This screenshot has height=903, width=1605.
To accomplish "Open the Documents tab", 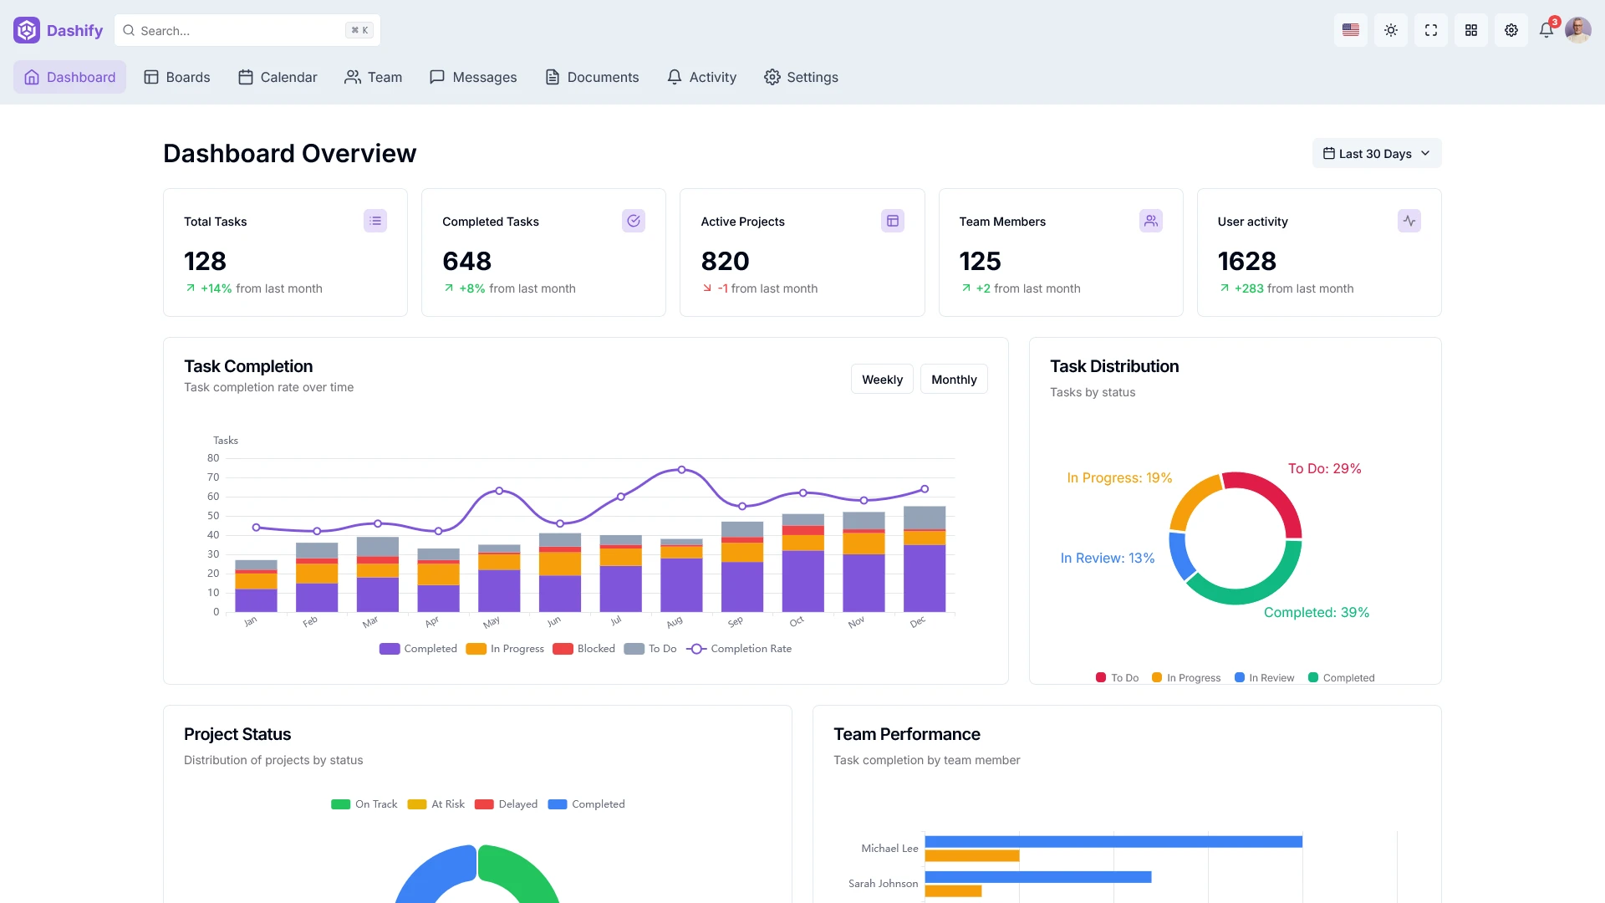I will pos(592,77).
